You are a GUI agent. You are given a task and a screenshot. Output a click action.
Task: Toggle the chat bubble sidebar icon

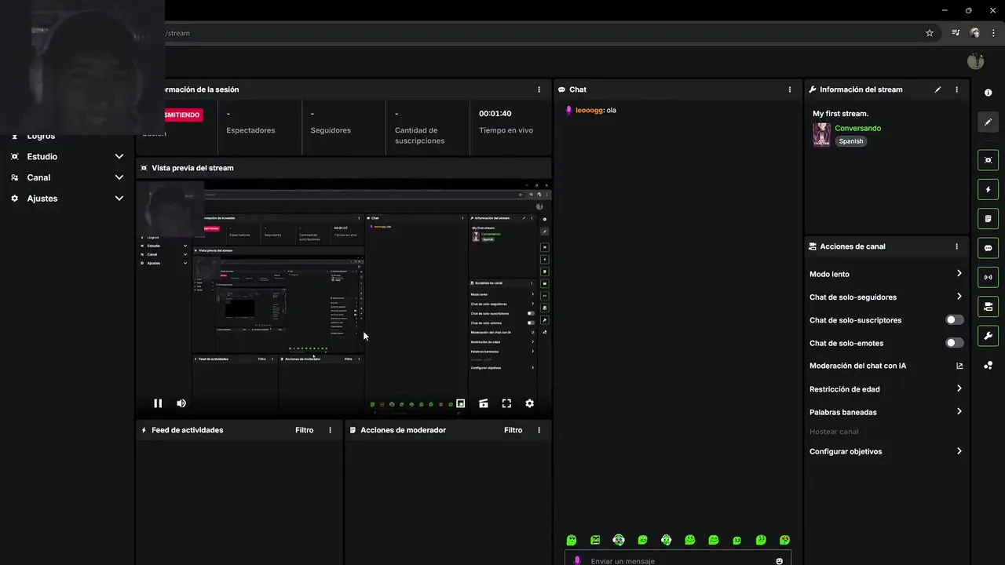[x=989, y=248]
